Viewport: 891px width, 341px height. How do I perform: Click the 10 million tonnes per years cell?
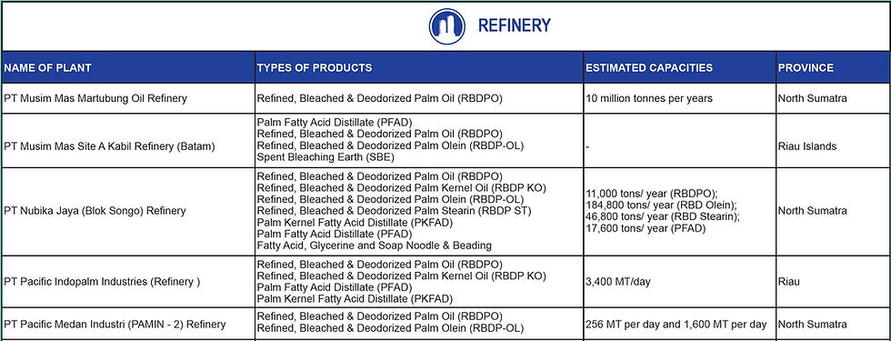(x=680, y=98)
